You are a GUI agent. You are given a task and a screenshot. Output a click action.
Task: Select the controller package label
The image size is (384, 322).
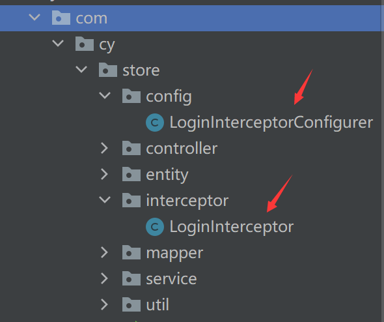(x=182, y=149)
